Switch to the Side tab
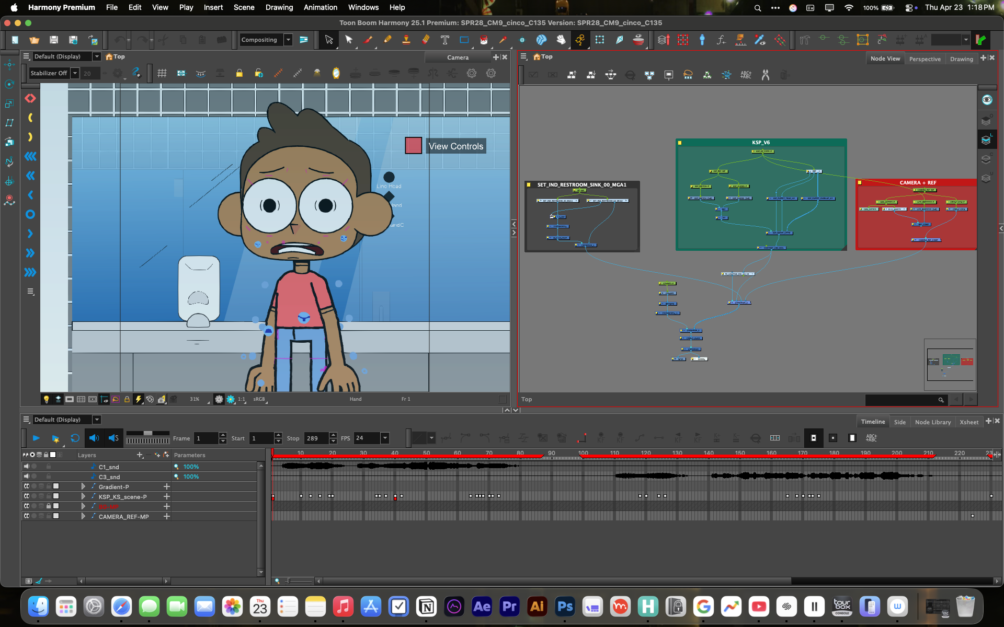 [899, 422]
